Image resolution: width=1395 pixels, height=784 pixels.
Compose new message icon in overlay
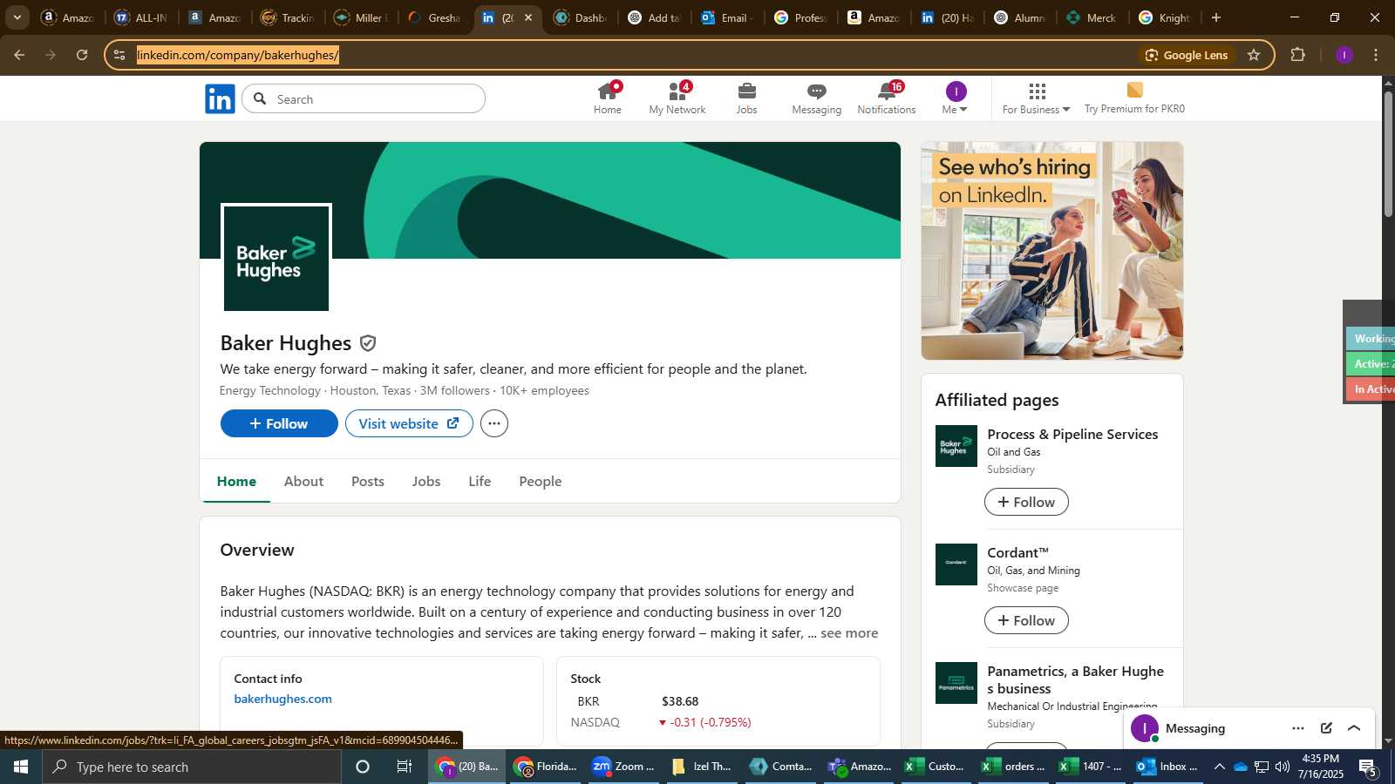point(1326,728)
